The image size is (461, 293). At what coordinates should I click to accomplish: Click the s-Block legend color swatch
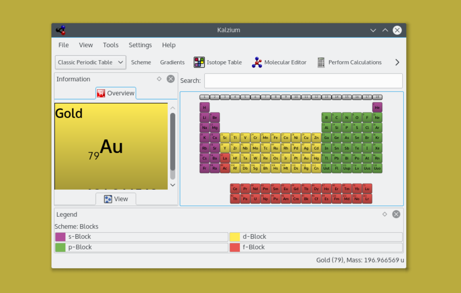60,237
